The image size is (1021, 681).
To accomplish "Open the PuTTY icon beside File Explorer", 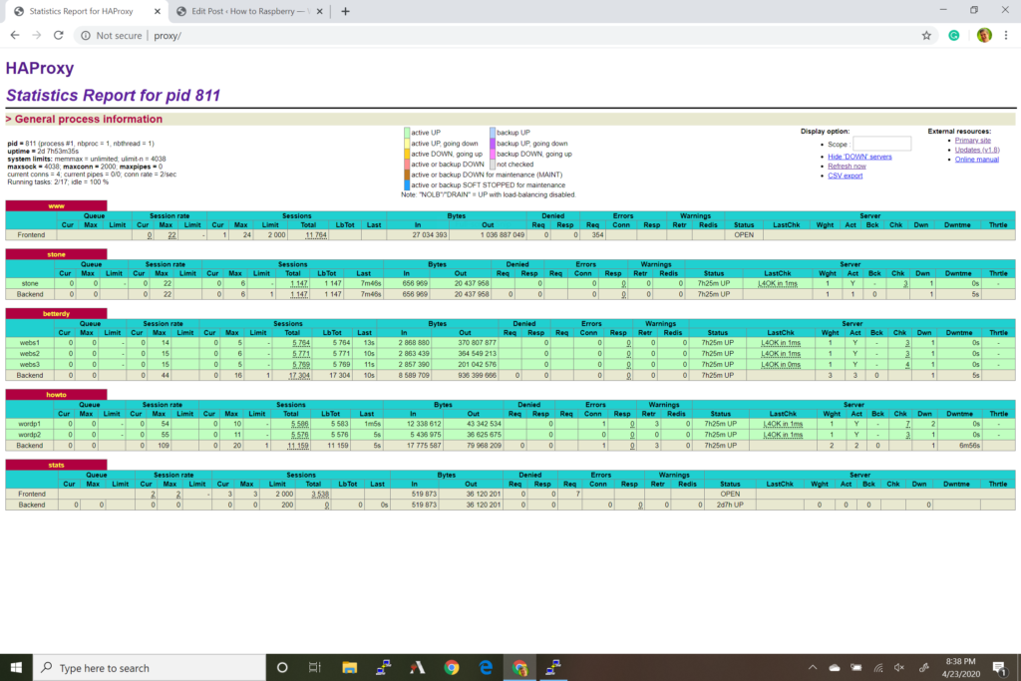I will [x=384, y=667].
